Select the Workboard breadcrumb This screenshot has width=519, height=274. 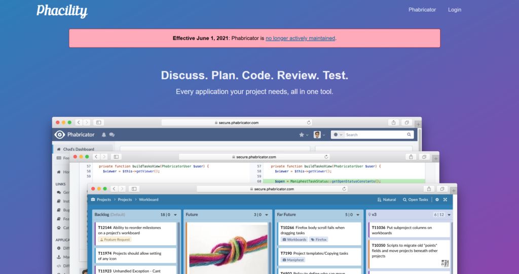[149, 199]
